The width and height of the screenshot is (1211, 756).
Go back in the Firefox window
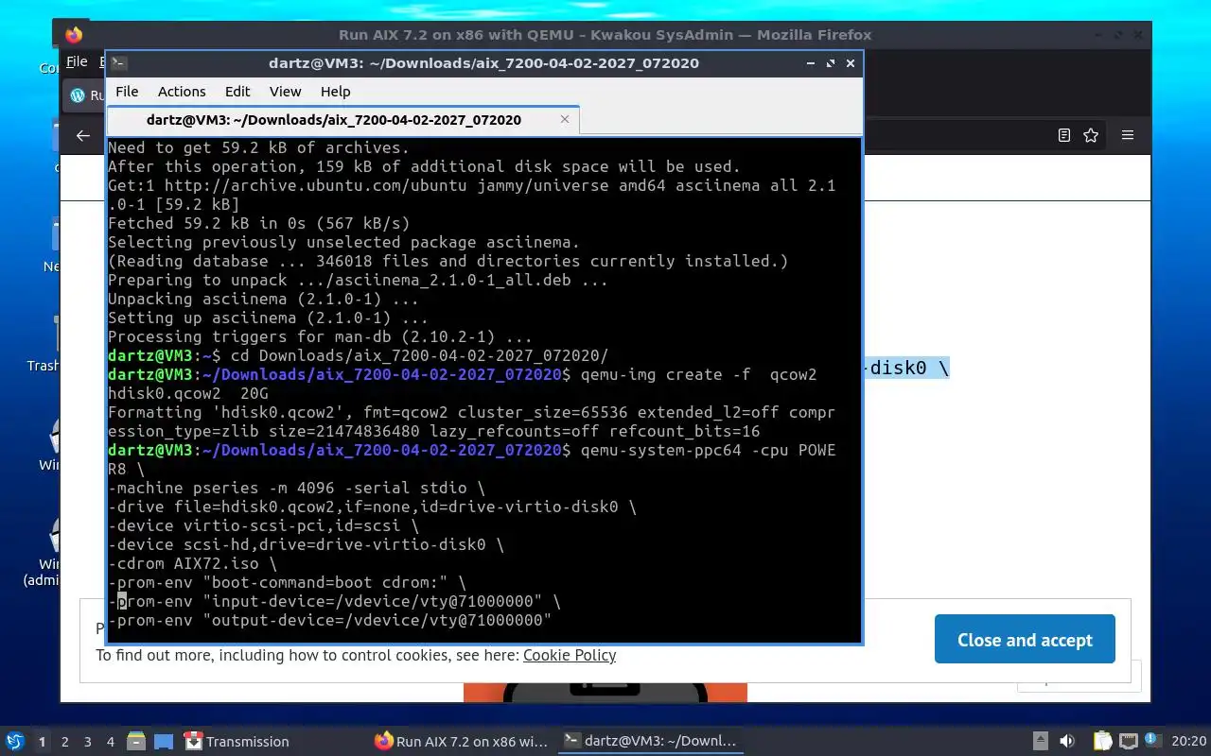click(83, 135)
